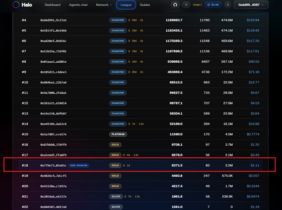This screenshot has width=282, height=210.
Task: Click the Halo logo icon
Action: click(x=16, y=5)
